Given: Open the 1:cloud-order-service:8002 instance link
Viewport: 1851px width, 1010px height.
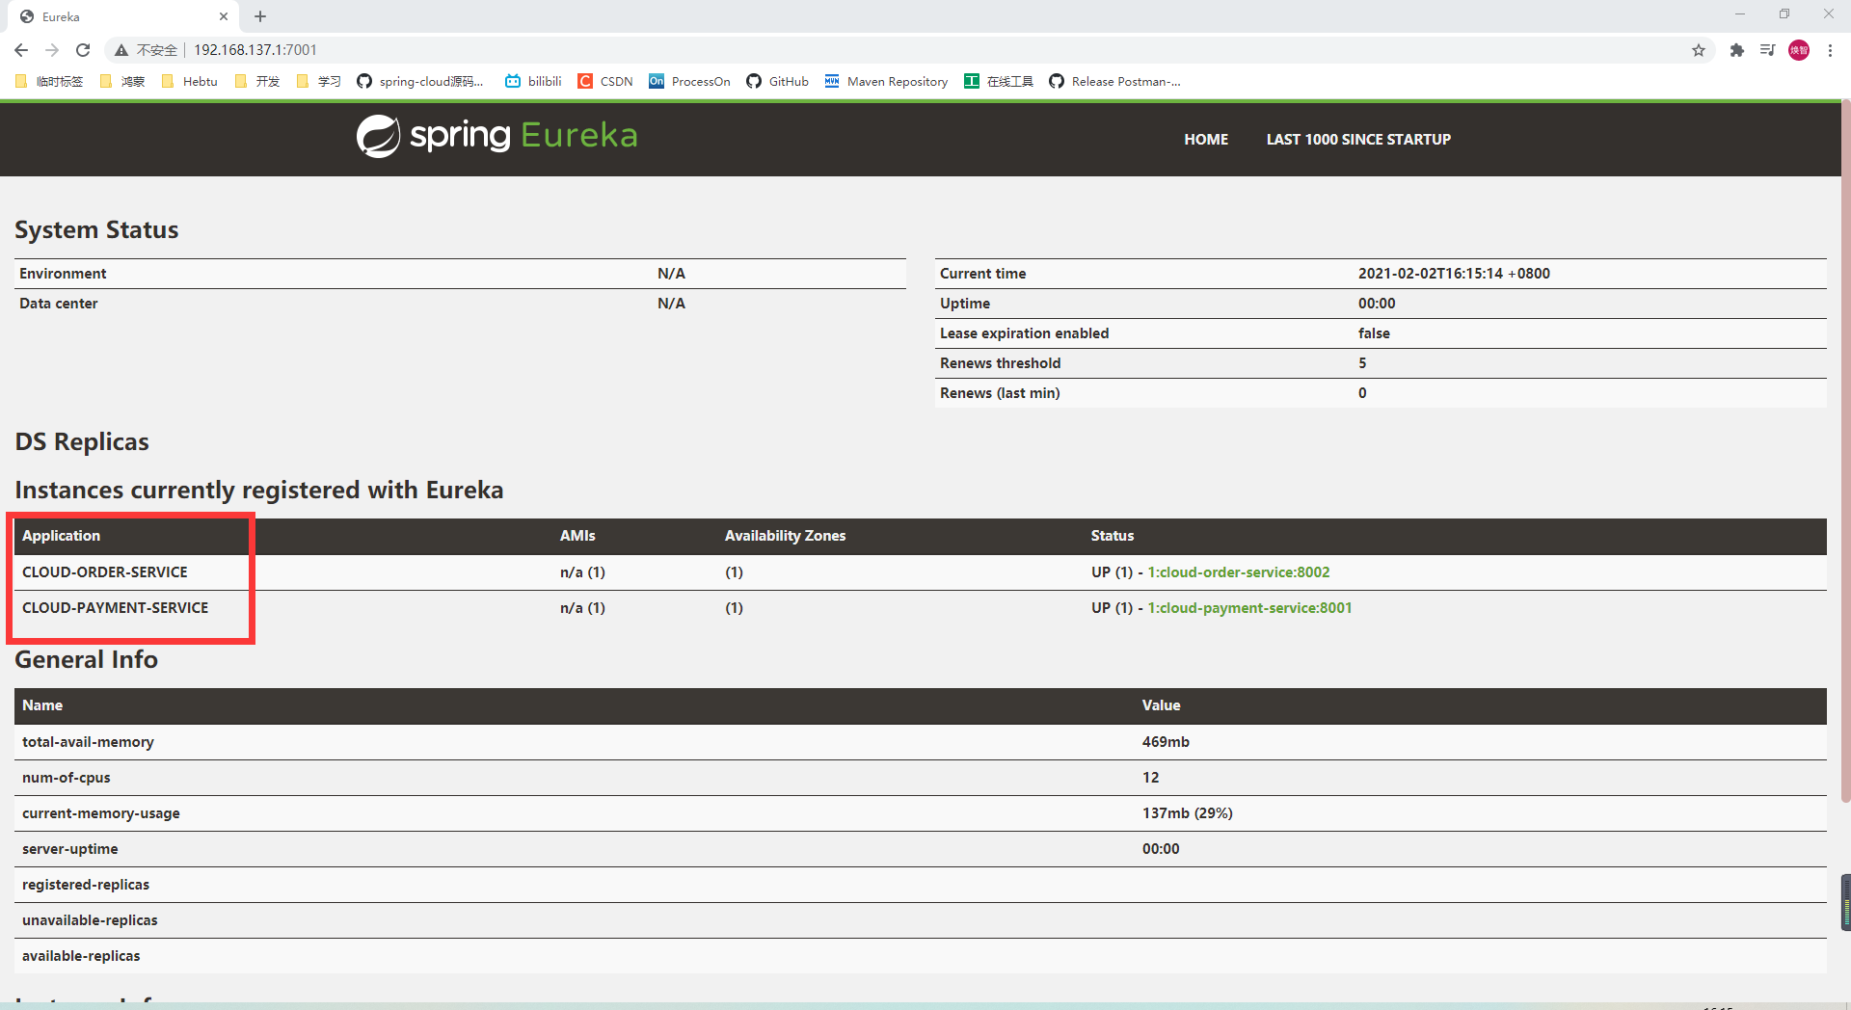Looking at the screenshot, I should (x=1238, y=572).
